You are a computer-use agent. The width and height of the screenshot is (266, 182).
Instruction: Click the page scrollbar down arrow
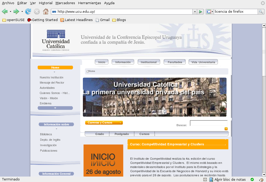tap(264, 174)
